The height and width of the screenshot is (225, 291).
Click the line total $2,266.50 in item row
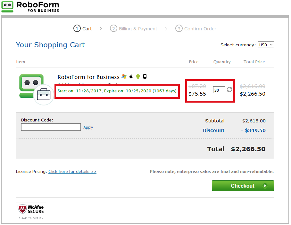pos(253,94)
